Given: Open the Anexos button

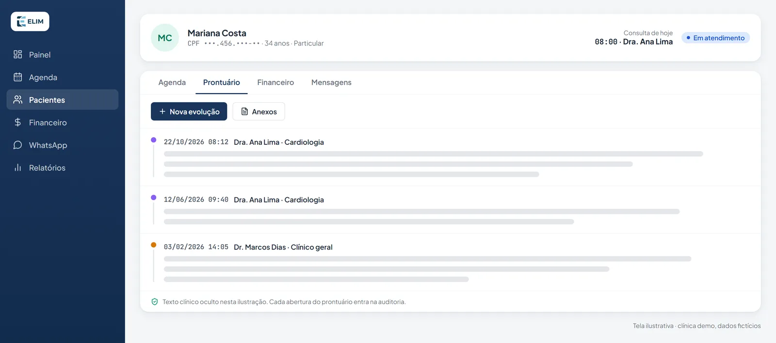Looking at the screenshot, I should click(x=259, y=111).
